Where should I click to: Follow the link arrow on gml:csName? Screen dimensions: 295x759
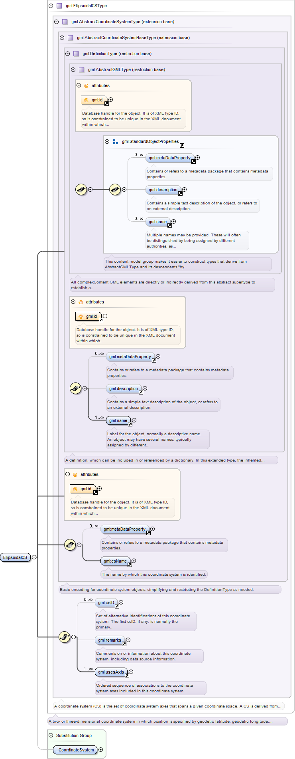tap(129, 565)
